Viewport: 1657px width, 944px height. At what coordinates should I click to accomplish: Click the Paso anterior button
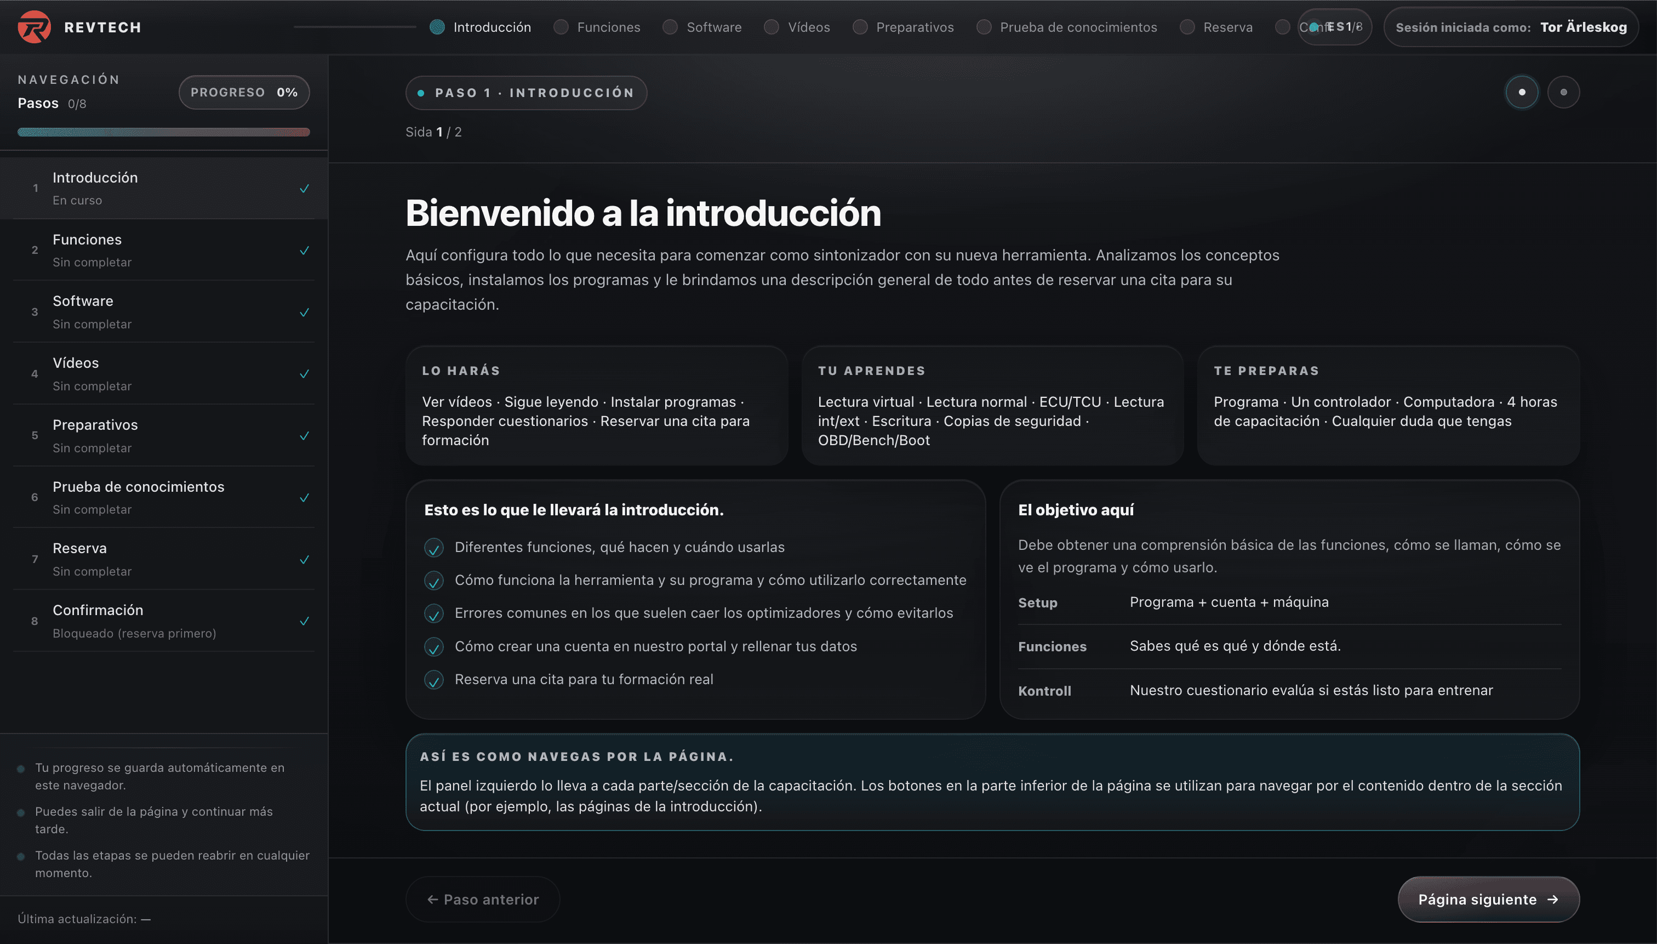[x=482, y=899]
